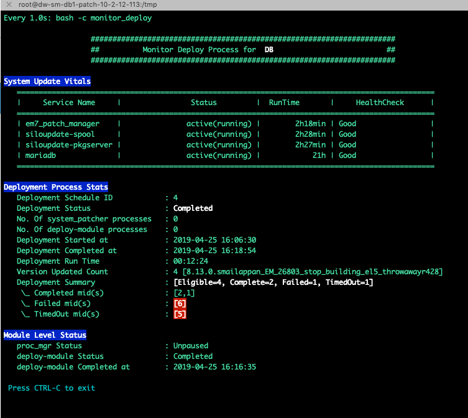Click the red-highlighted timed out mid [5]
Viewport: 468px width, 418px height.
click(180, 314)
